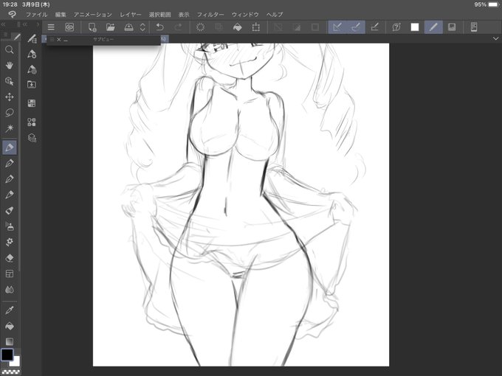Click the Clip Studio Paint logo
The image size is (502, 376).
[x=12, y=15]
